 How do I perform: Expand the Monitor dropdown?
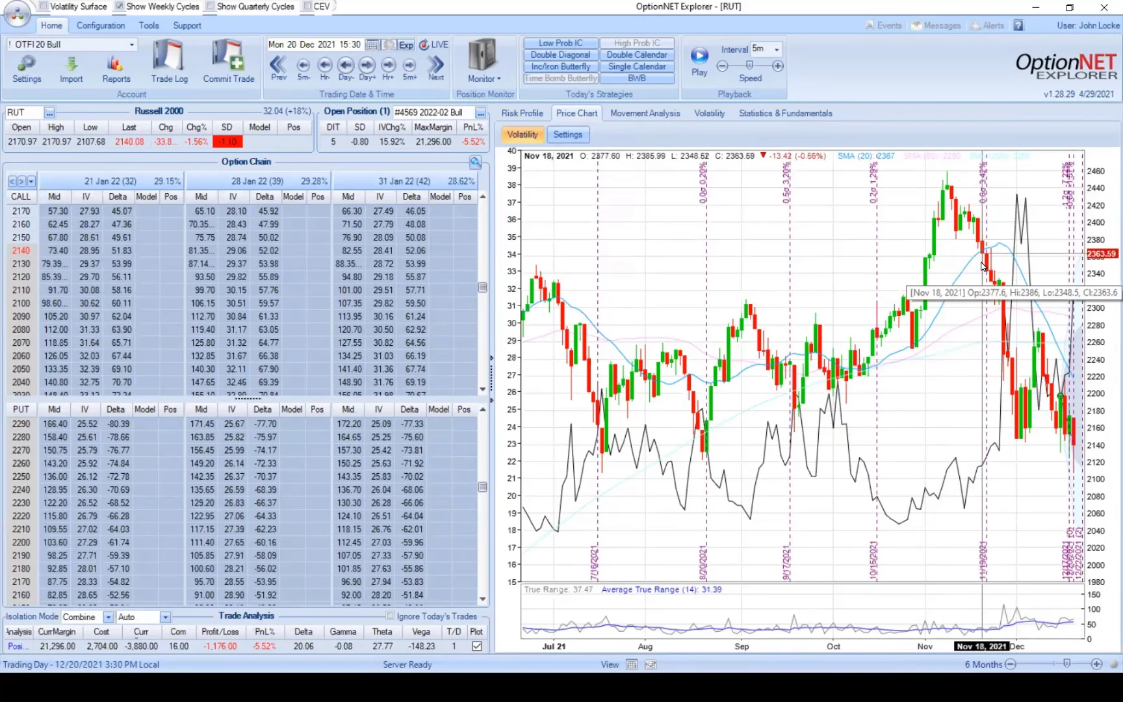point(484,79)
